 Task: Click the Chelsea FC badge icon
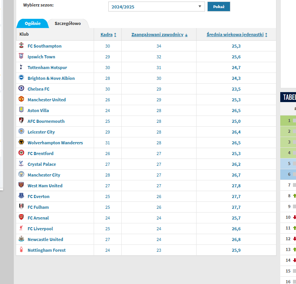[x=21, y=88]
